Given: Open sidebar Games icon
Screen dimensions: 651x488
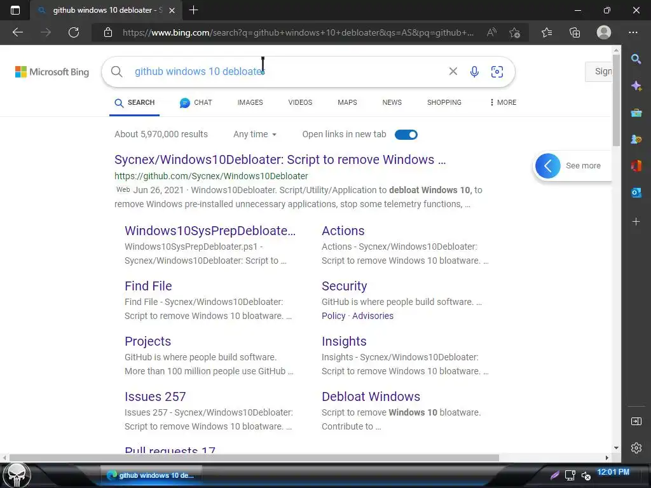Looking at the screenshot, I should click(636, 139).
